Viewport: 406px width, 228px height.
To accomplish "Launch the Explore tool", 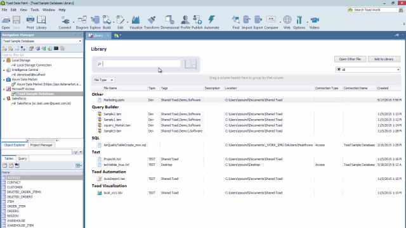I will coord(95,22).
